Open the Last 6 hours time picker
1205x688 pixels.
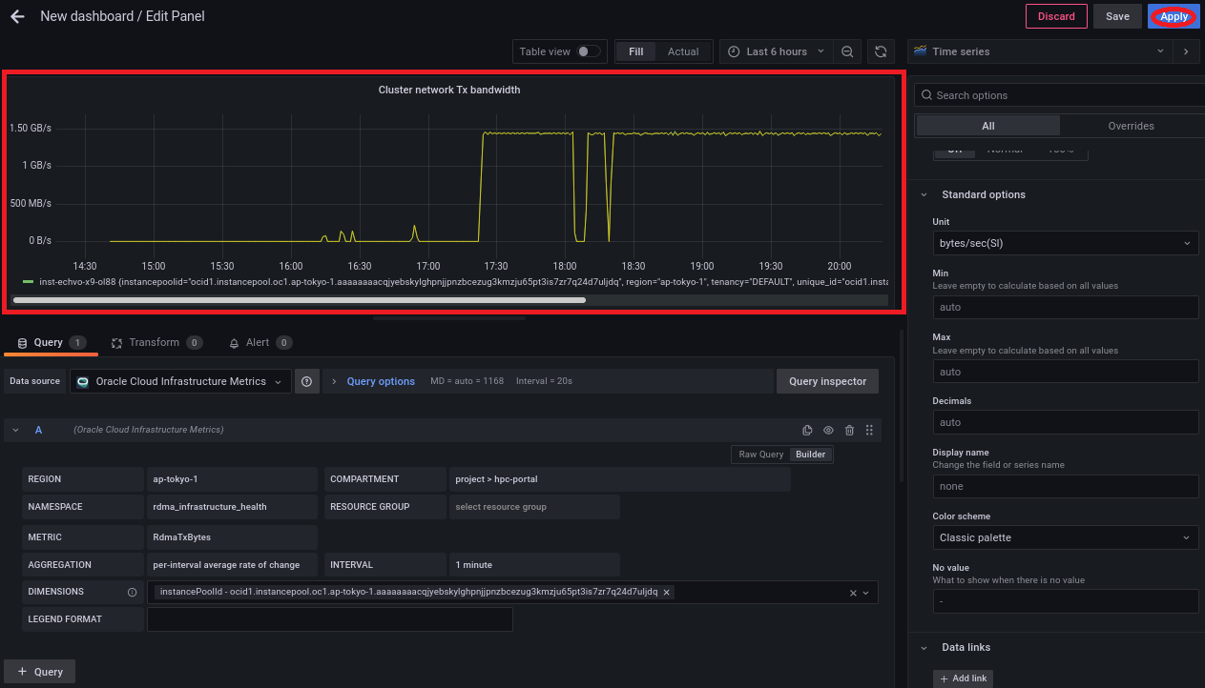776,51
